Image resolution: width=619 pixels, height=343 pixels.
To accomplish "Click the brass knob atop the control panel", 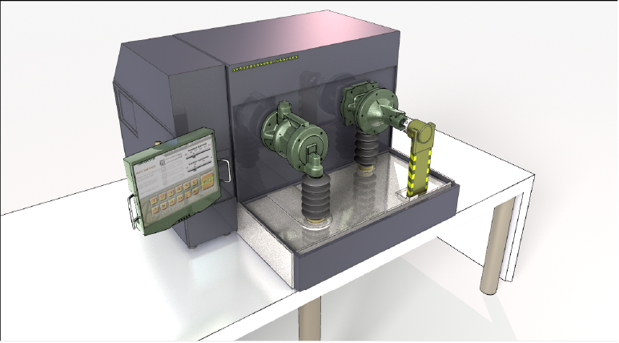I will tap(158, 143).
